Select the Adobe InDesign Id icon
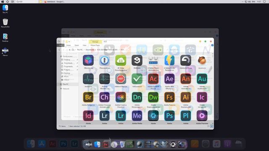This screenshot has height=151, width=269. coord(88,116)
